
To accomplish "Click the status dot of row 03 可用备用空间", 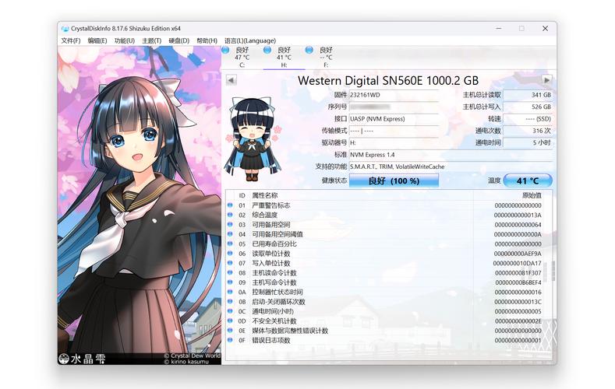I will tap(230, 225).
